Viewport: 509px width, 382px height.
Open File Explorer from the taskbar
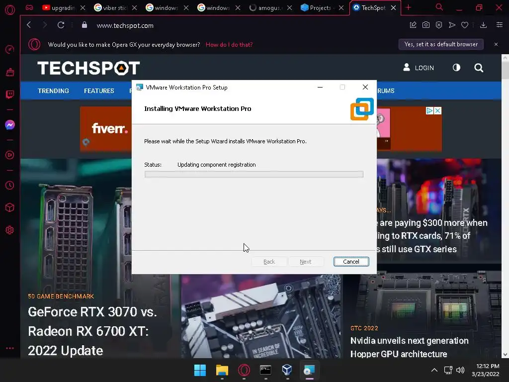[x=222, y=370]
